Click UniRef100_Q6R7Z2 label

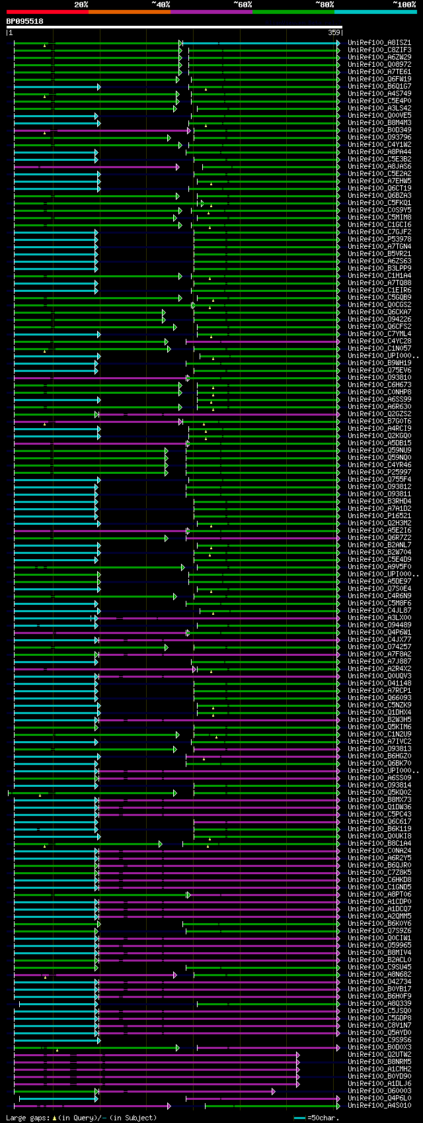tap(379, 537)
